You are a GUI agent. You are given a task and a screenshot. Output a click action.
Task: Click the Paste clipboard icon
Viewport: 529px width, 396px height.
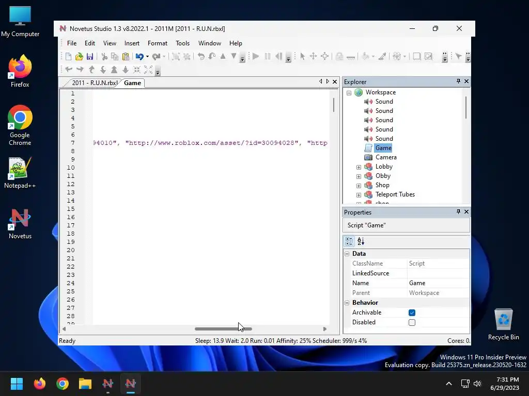tap(126, 57)
